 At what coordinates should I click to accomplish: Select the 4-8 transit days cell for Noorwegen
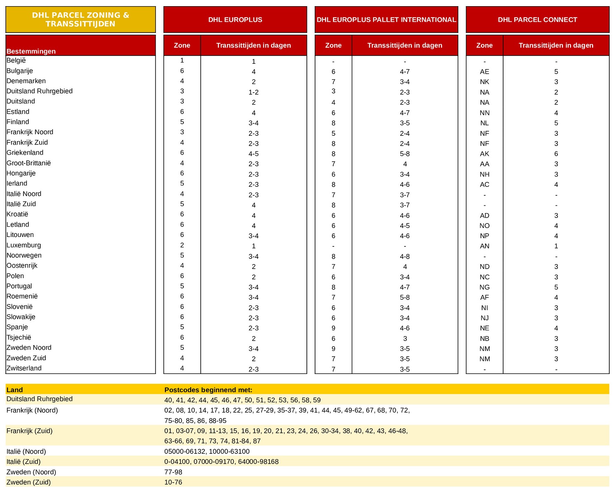tap(404, 256)
